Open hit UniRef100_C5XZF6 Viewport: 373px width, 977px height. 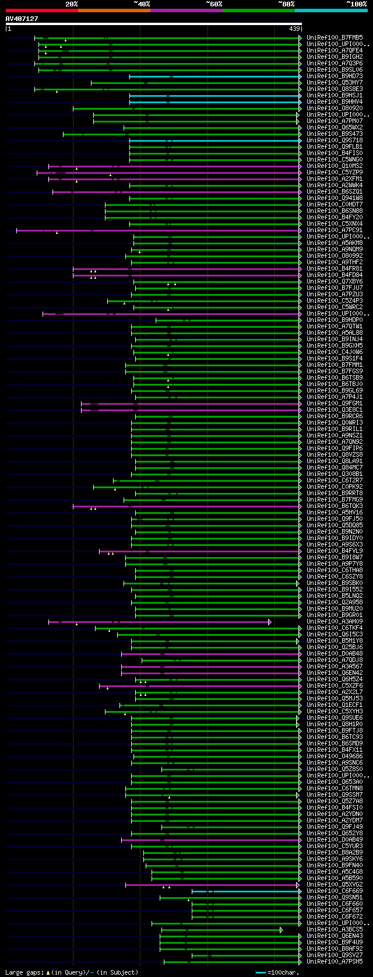[335, 685]
